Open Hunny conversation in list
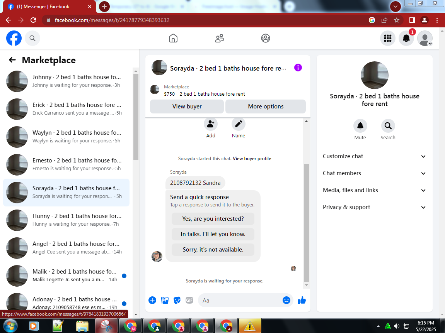The width and height of the screenshot is (445, 333). click(66, 220)
